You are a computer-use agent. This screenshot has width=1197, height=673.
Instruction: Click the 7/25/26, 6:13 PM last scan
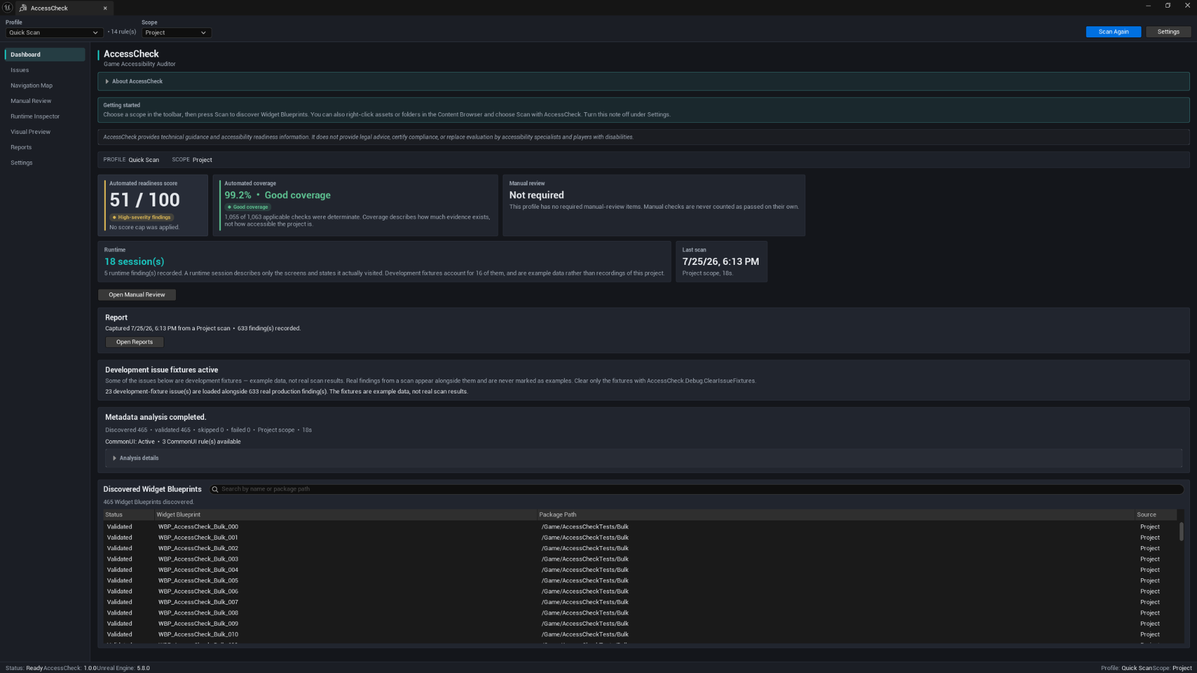(721, 262)
